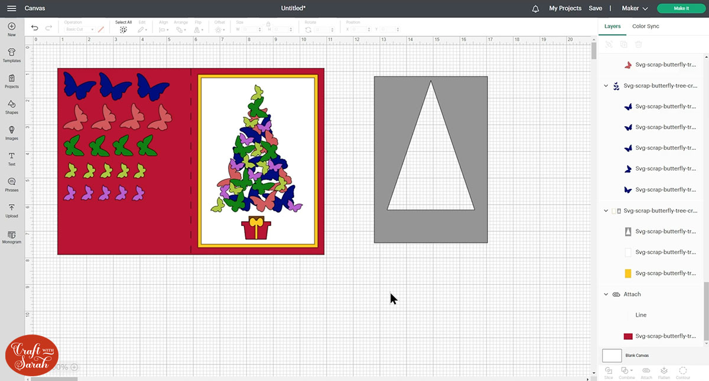Switch to the Color Sync tab

[646, 26]
